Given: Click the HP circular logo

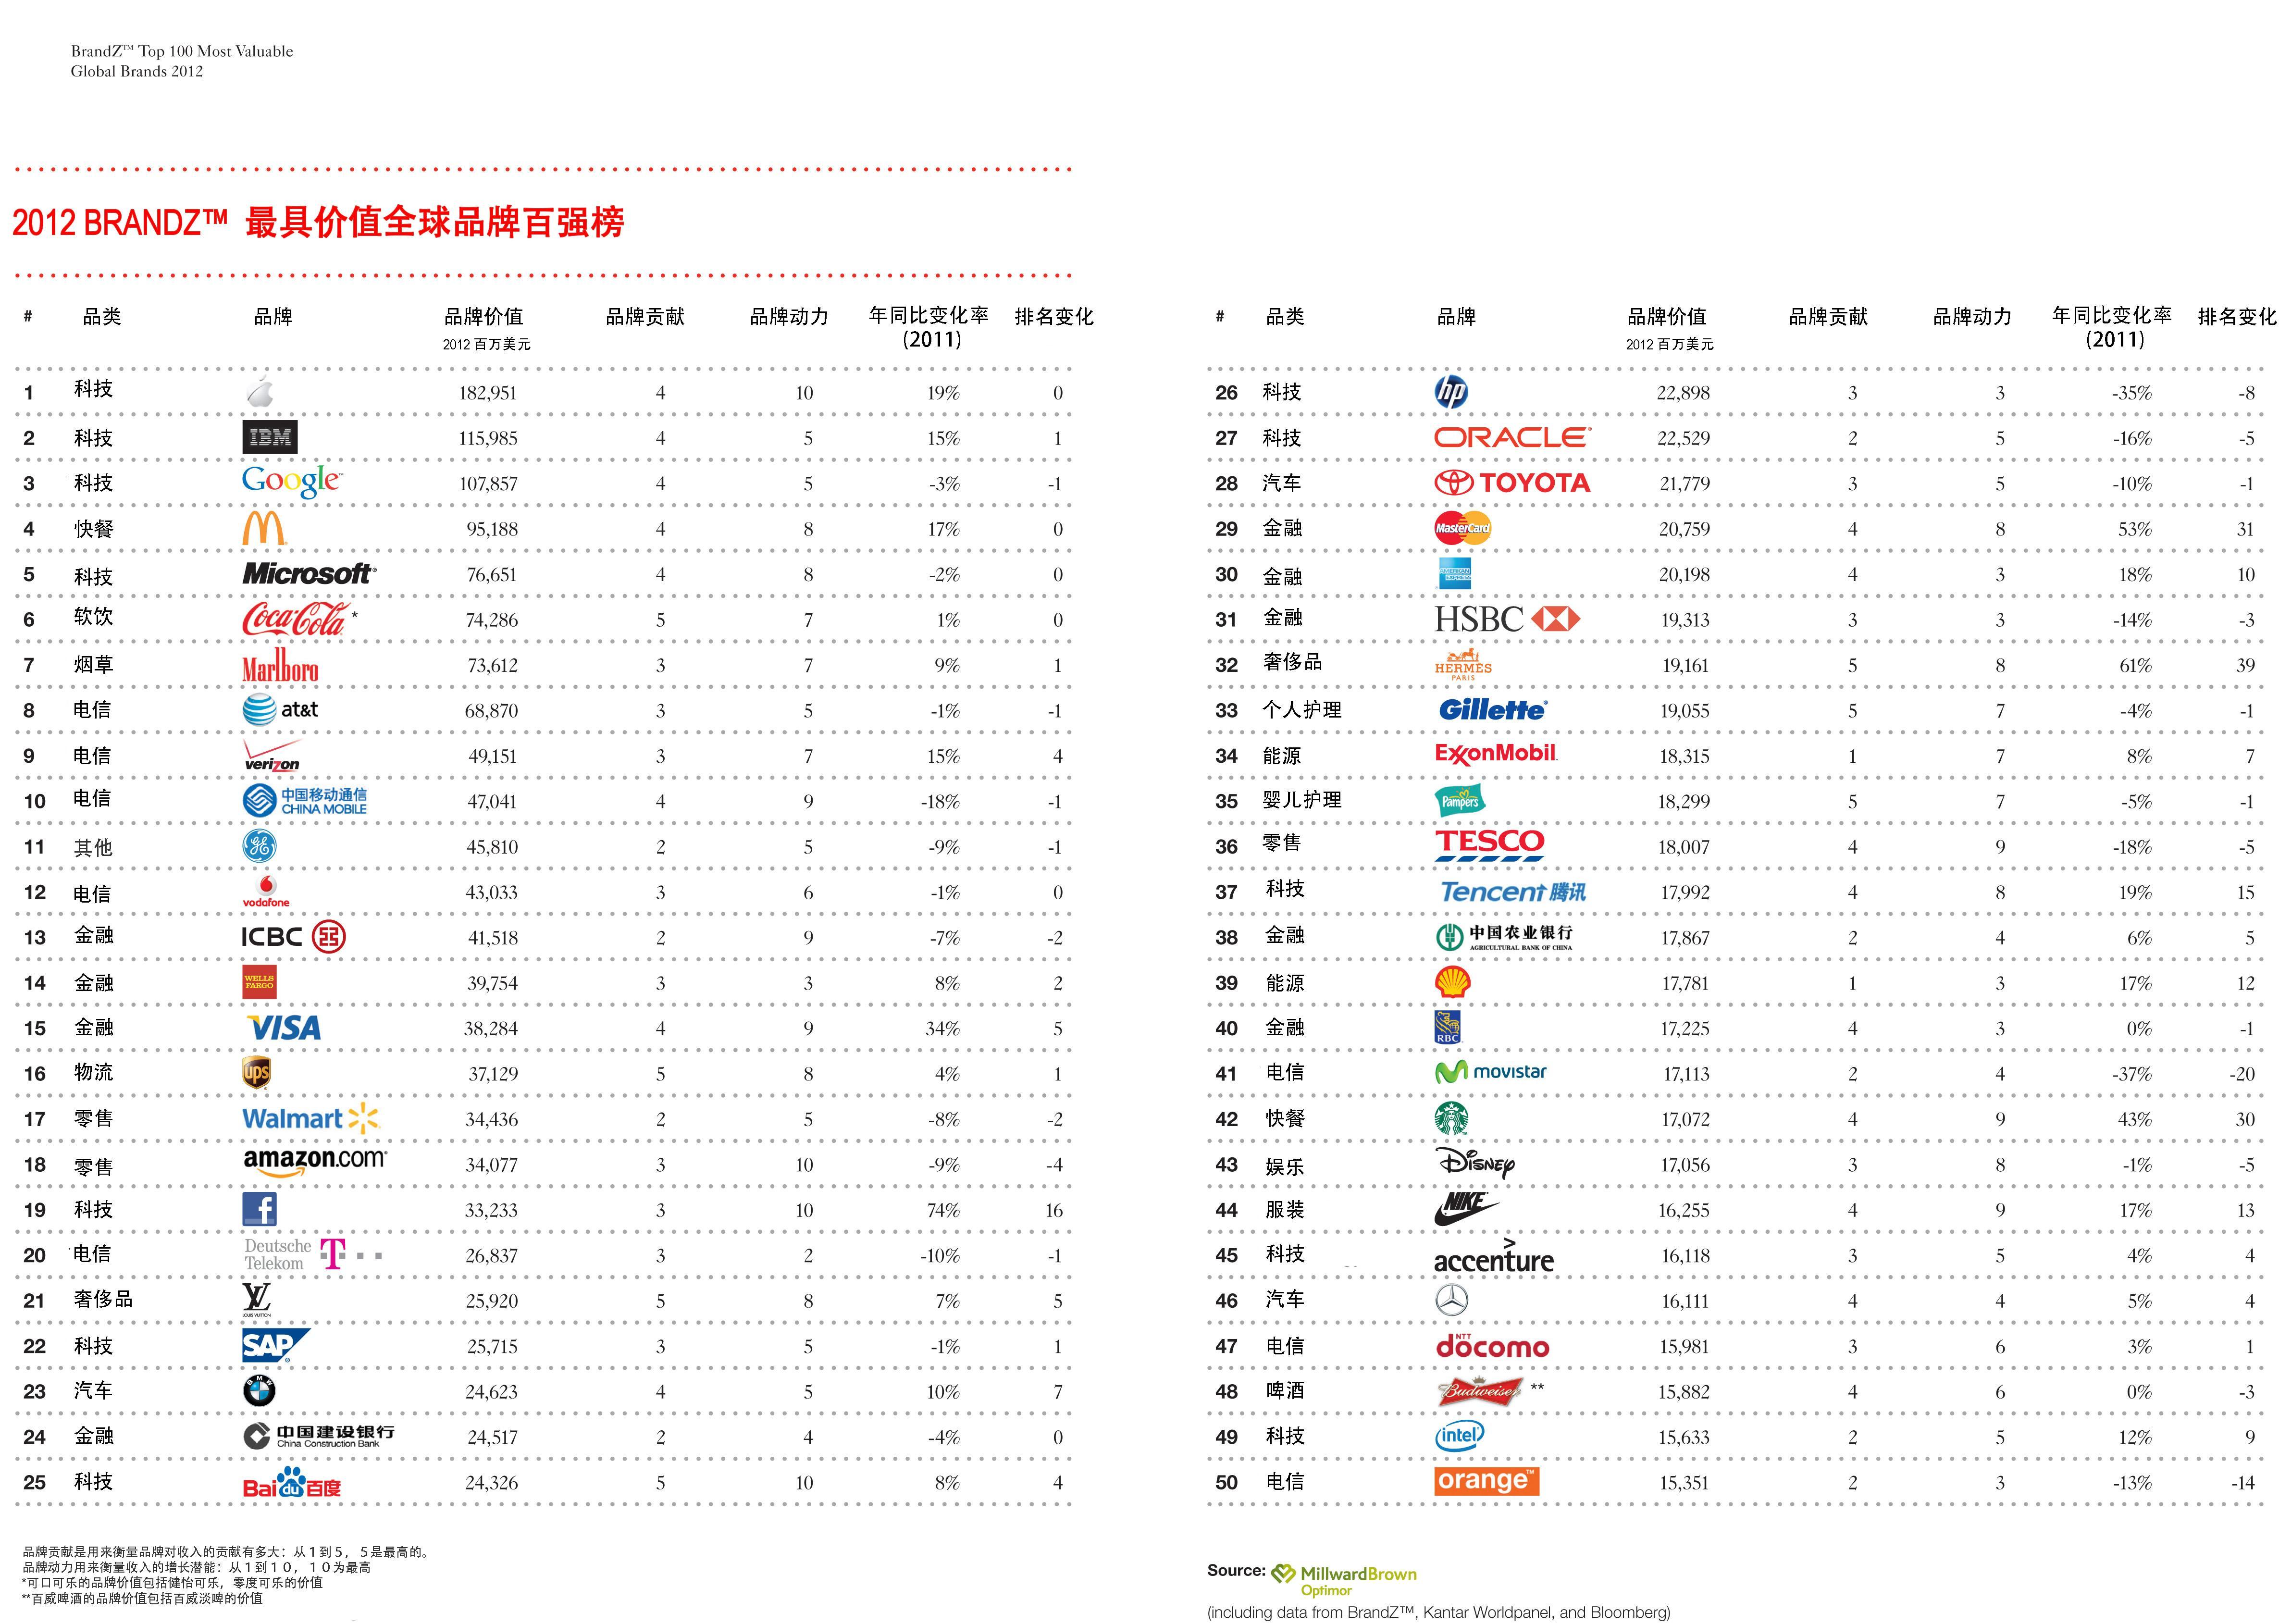Looking at the screenshot, I should [x=1451, y=392].
